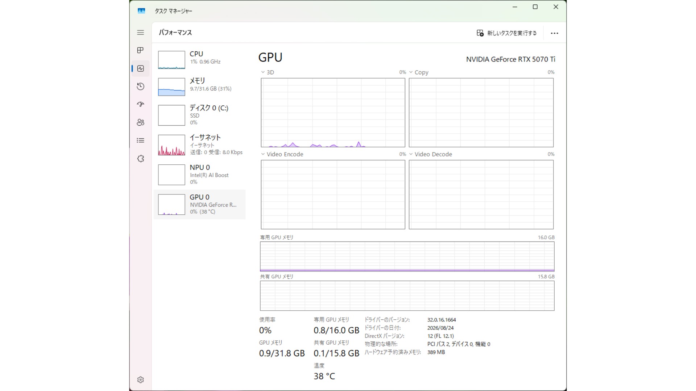Click the GPU memory value 0.9/31.8 GB
Image resolution: width=696 pixels, height=391 pixels.
282,353
